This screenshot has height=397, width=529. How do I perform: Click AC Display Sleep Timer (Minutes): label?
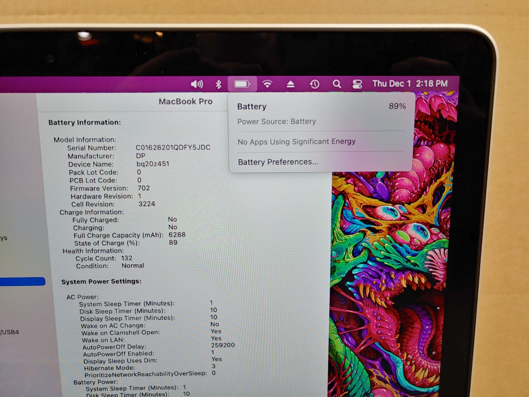[x=127, y=318]
